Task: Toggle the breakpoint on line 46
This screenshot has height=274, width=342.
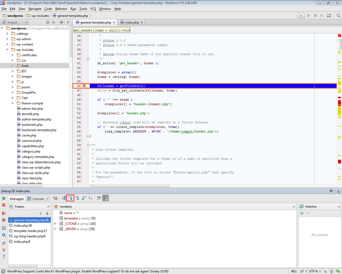Action: pyautogui.click(x=84, y=86)
